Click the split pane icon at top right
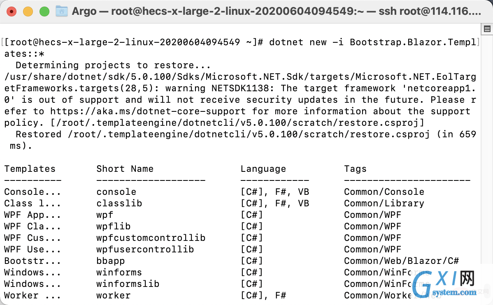The width and height of the screenshot is (493, 305). coord(487,29)
